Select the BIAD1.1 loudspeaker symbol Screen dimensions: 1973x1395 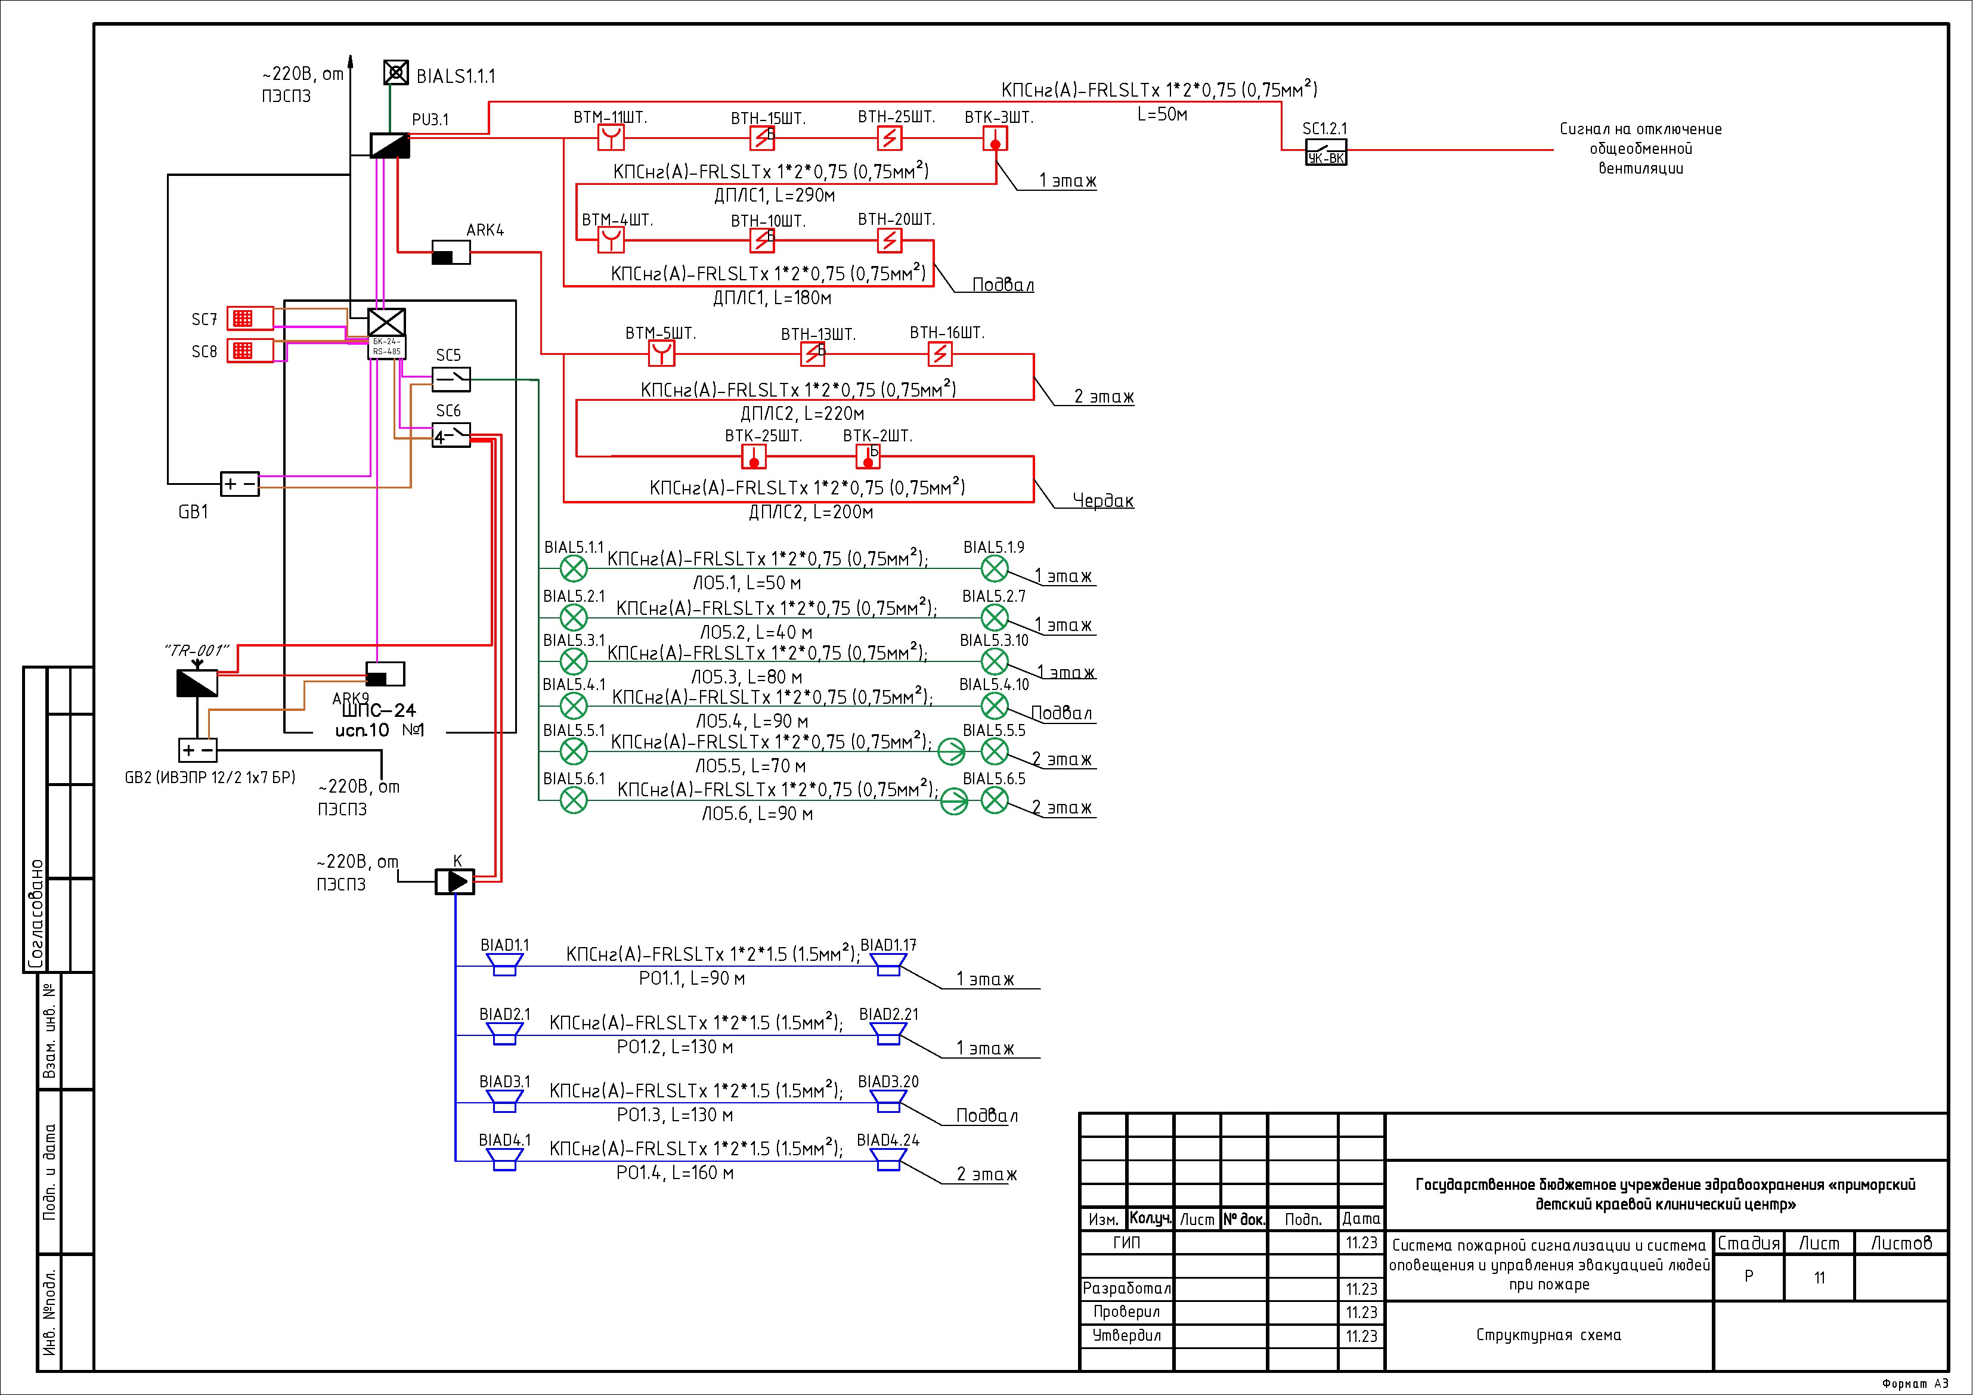(504, 965)
